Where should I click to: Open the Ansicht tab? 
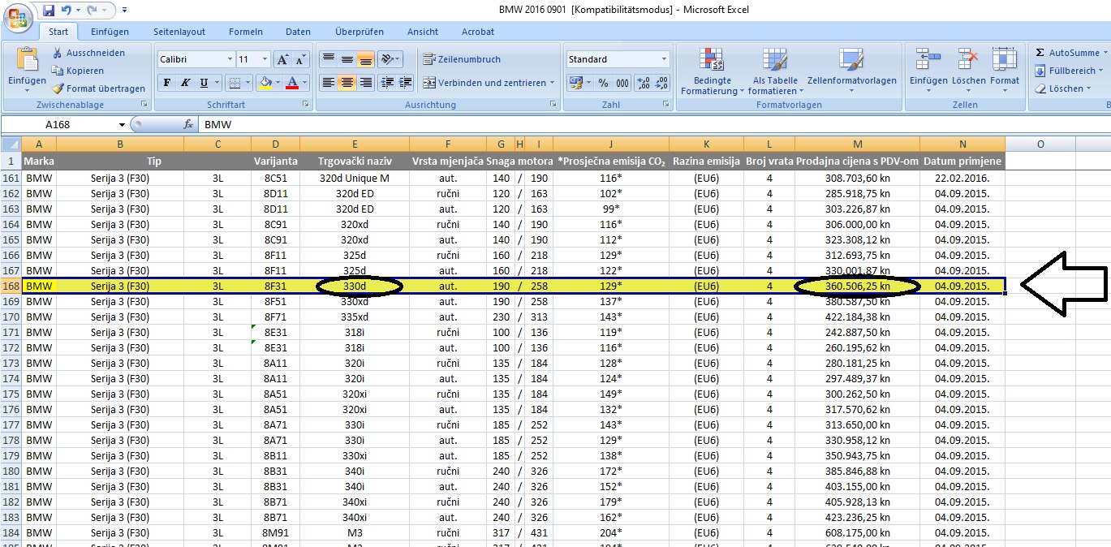(423, 32)
